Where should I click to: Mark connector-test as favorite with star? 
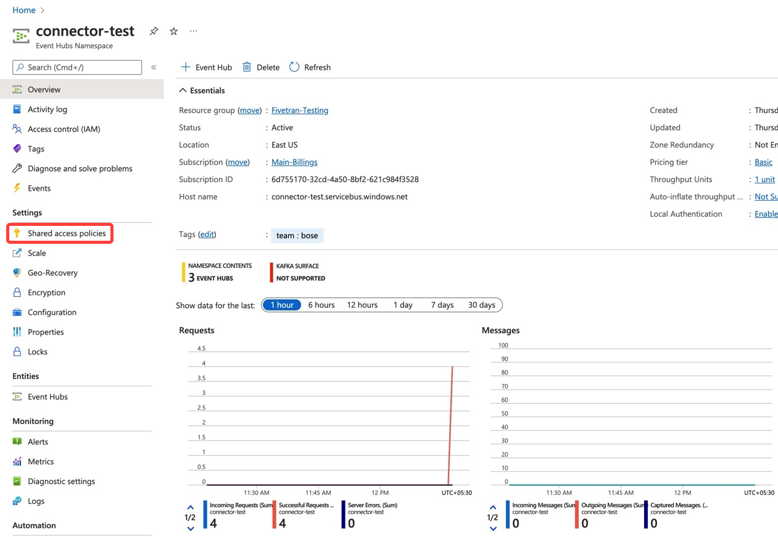pyautogui.click(x=174, y=31)
